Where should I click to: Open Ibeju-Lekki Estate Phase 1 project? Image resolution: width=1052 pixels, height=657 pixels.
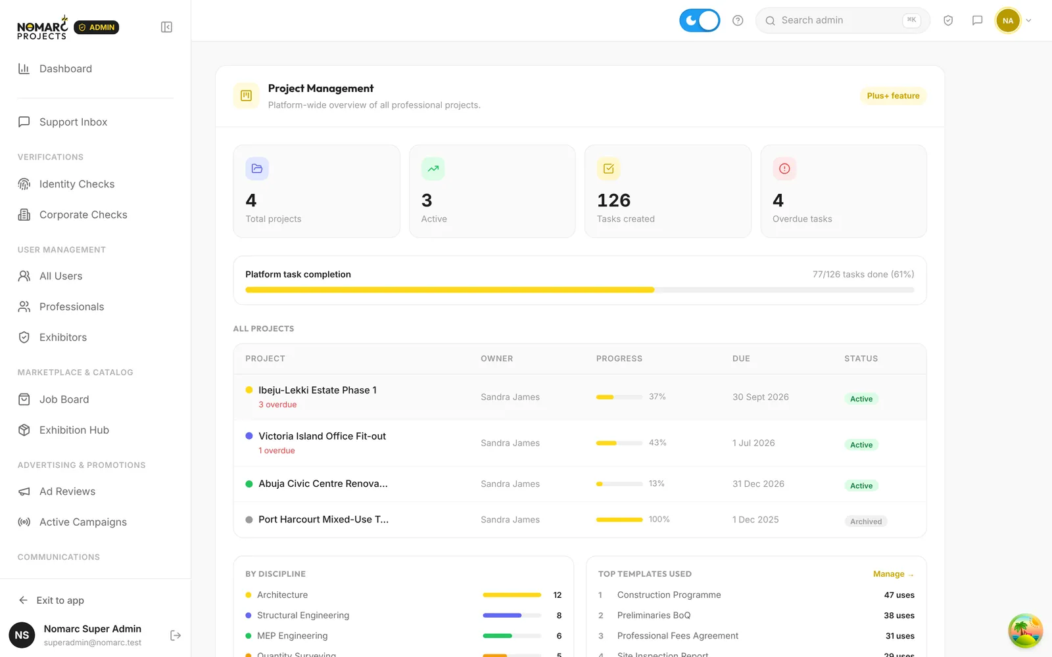point(318,390)
